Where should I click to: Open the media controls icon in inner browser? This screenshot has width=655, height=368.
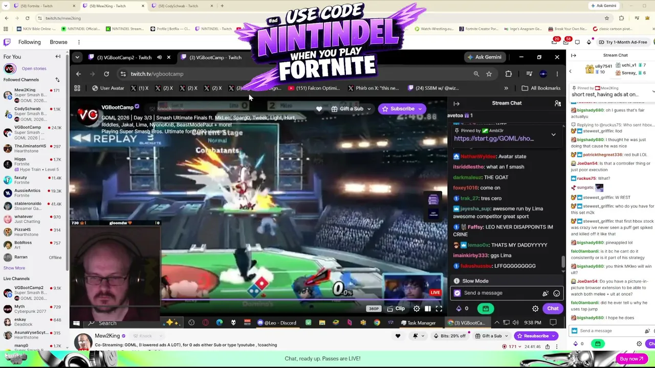[x=529, y=74]
